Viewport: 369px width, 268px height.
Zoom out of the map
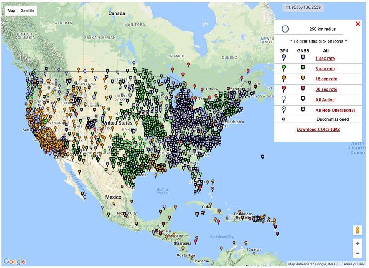[x=357, y=253]
